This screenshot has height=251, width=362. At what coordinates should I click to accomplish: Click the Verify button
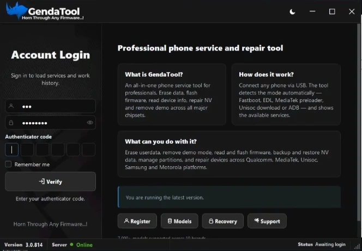tap(50, 181)
